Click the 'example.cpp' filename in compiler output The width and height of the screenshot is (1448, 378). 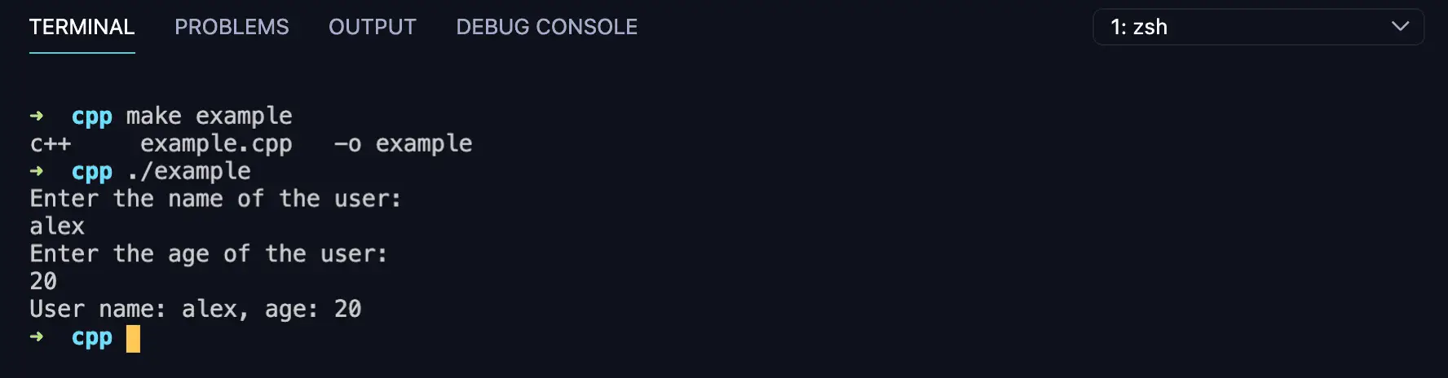(x=216, y=144)
